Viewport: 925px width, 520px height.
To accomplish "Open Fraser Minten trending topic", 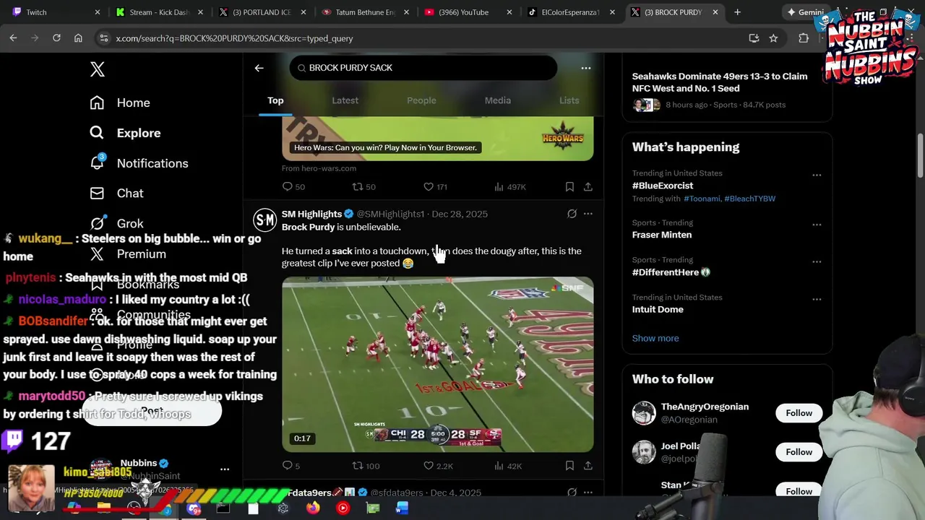I will tap(662, 235).
